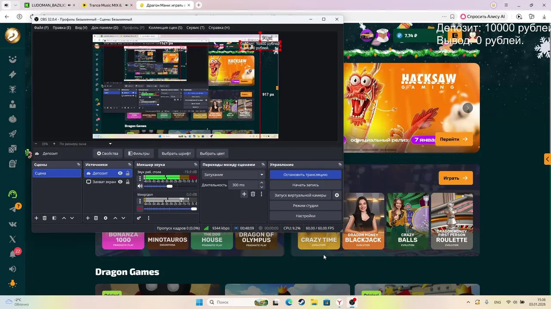
Task: Decrease the transition duration stepper down
Action: click(261, 187)
